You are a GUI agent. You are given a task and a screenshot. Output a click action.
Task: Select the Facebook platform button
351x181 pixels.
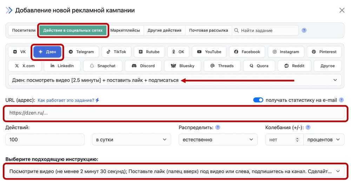tap(247, 52)
